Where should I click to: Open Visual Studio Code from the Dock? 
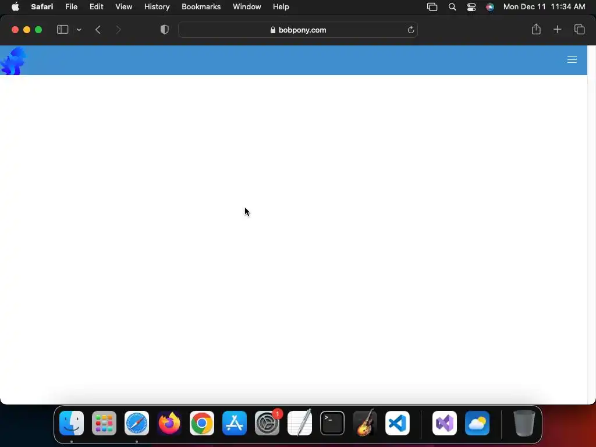[x=398, y=423]
